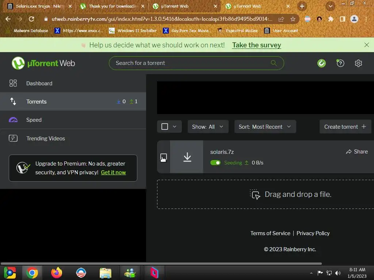Open the Chrome profile avatar

[x=354, y=19]
